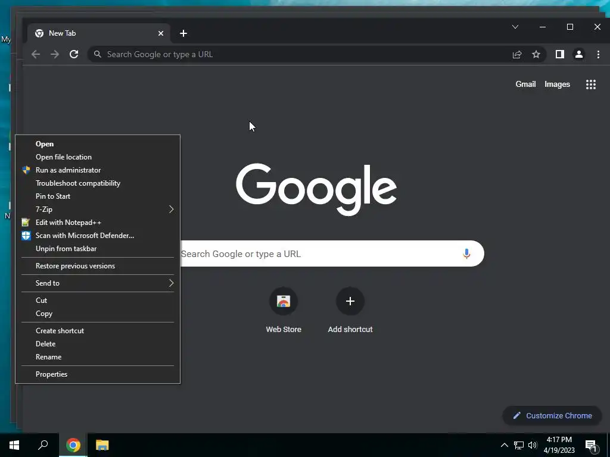Select the New Tab tab
This screenshot has width=610, height=457.
(x=99, y=33)
